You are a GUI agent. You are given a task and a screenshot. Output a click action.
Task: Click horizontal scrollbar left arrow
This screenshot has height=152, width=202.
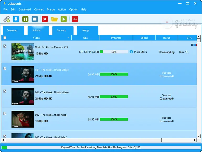pyautogui.click(x=3, y=140)
